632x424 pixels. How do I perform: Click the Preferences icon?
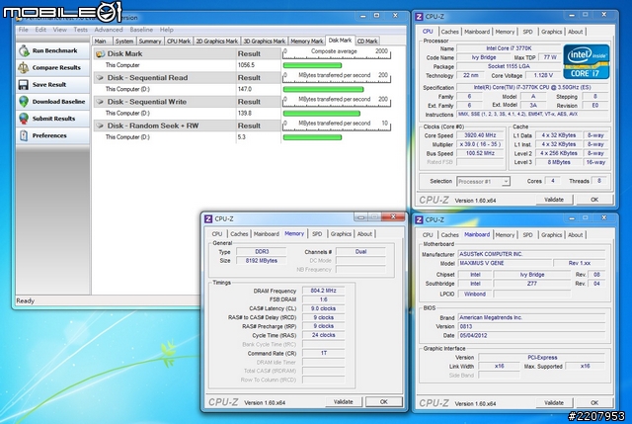coord(24,135)
